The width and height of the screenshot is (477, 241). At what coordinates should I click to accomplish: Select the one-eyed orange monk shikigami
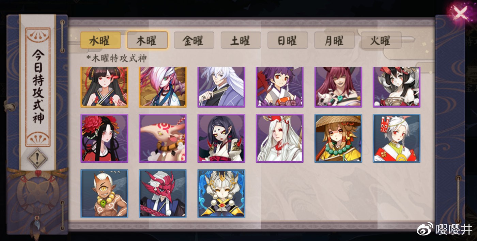(104, 193)
